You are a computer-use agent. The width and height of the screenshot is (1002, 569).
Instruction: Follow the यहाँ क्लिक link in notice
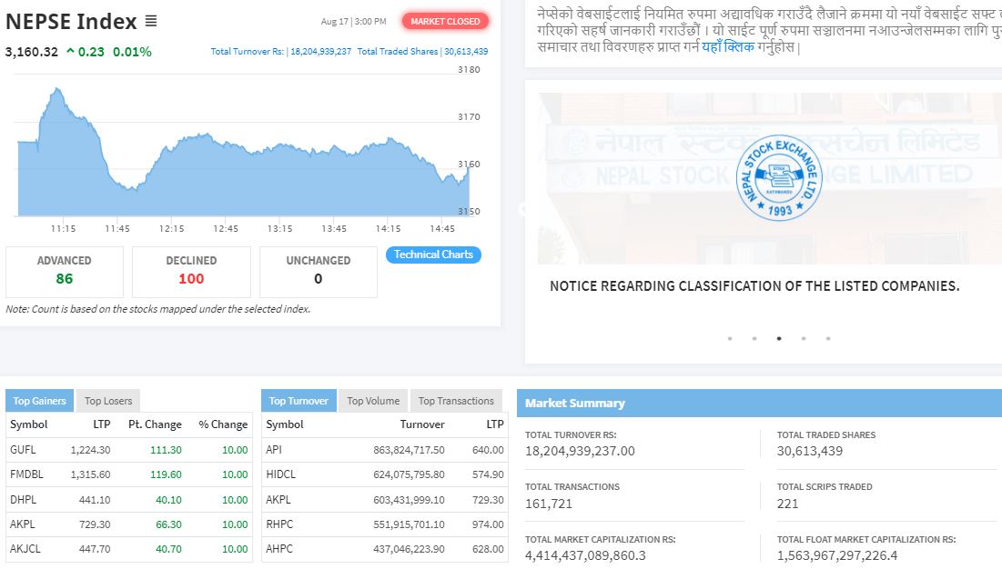(728, 46)
